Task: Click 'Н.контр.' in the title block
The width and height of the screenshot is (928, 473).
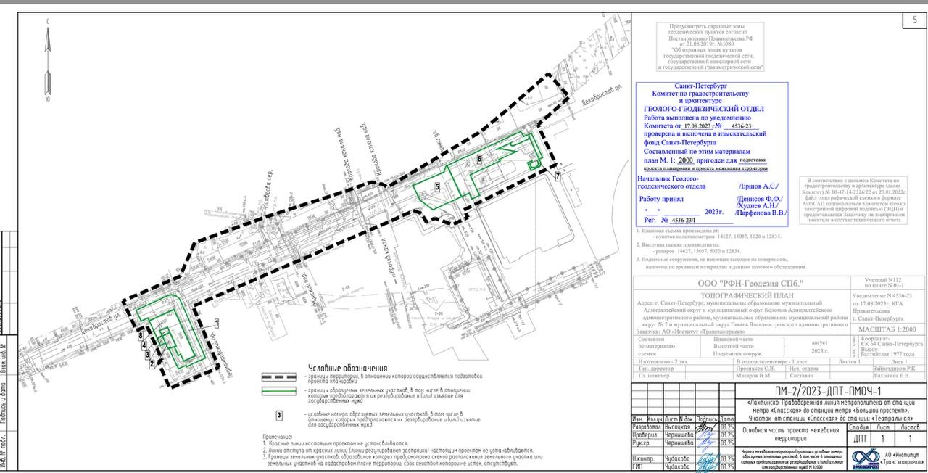Action: tap(643, 458)
